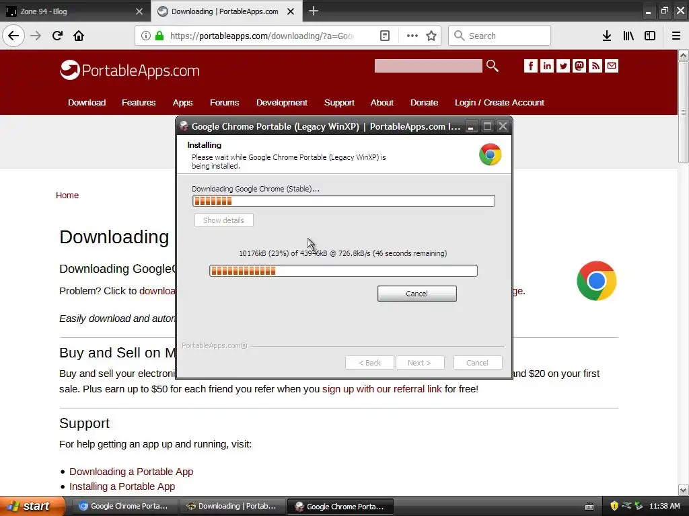Minimize the installer dialog window

click(470, 126)
